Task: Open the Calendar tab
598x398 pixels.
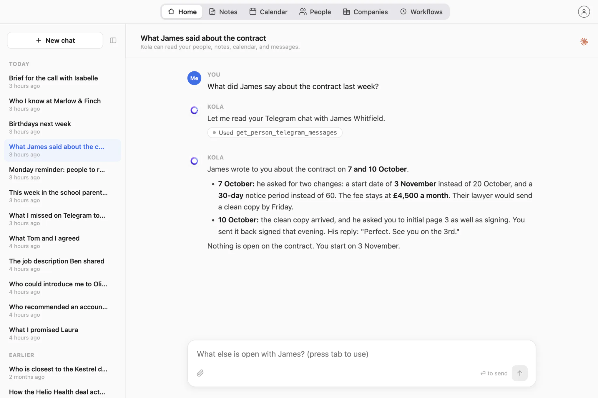Action: 268,12
